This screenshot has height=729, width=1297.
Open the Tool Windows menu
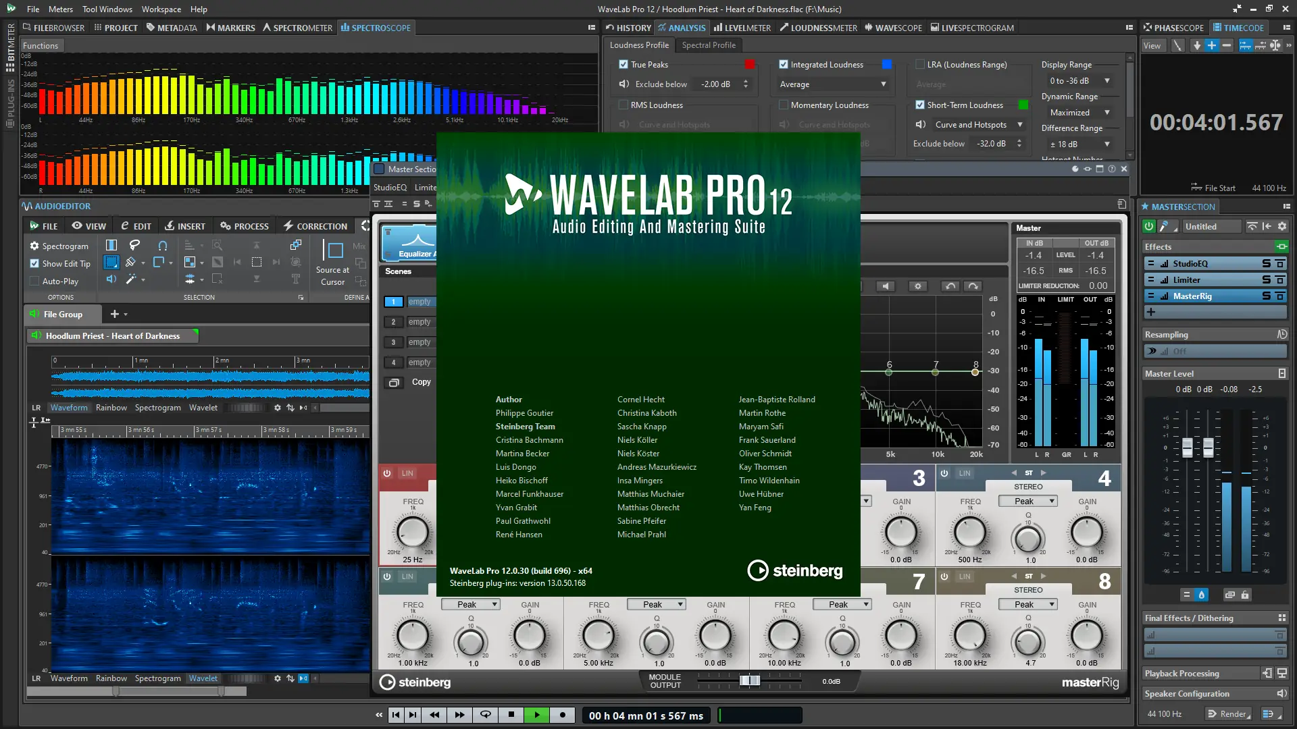point(107,9)
